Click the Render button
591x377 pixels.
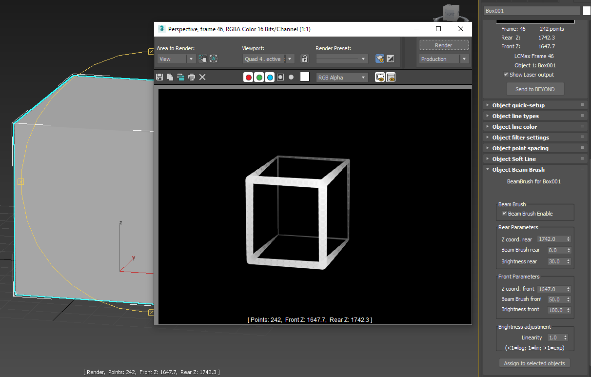443,45
